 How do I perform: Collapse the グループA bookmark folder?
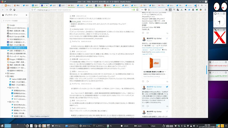8,88
